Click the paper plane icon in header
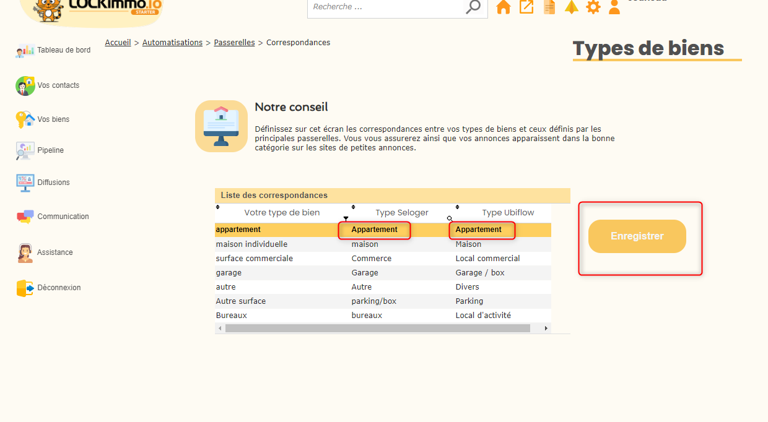Image resolution: width=768 pixels, height=422 pixels. [571, 7]
